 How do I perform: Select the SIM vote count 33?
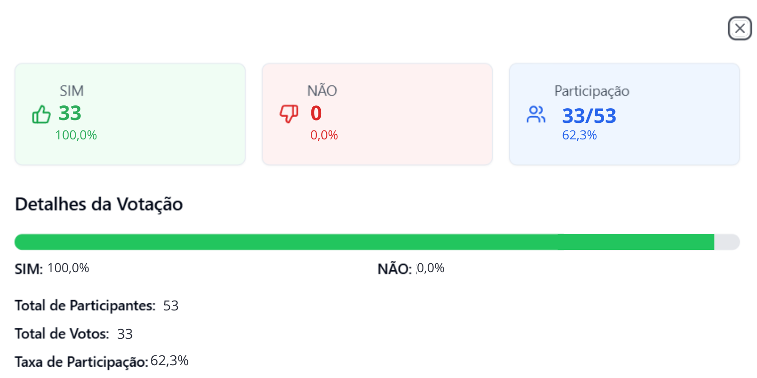point(70,113)
